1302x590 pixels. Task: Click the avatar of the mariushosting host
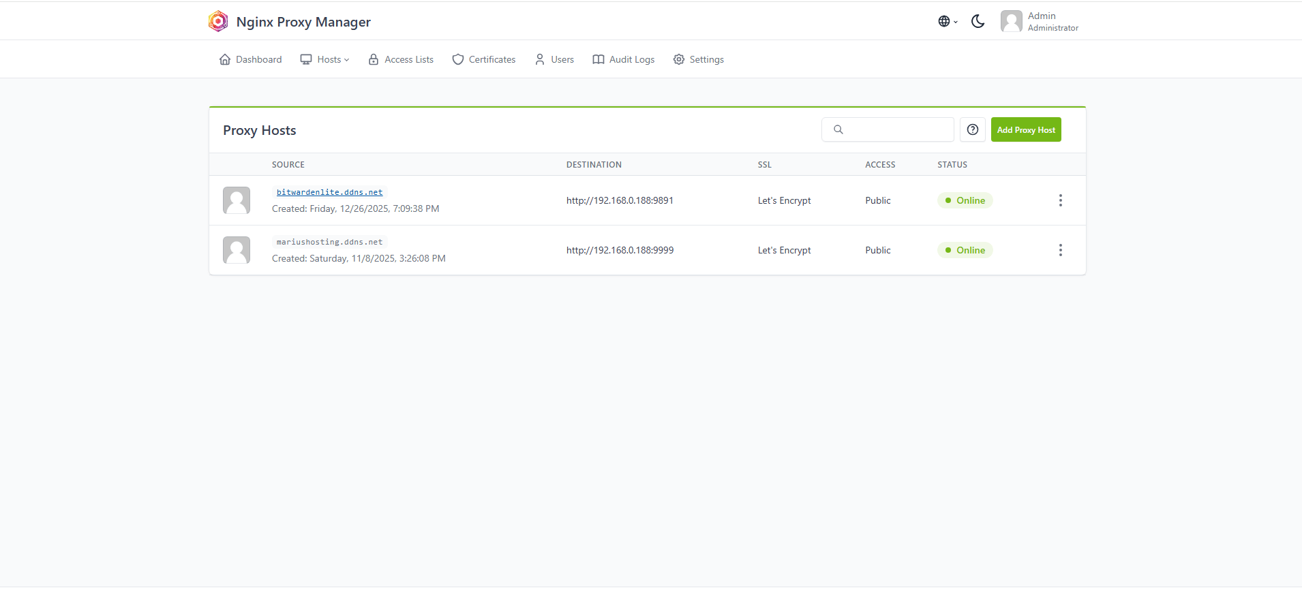[x=237, y=250]
